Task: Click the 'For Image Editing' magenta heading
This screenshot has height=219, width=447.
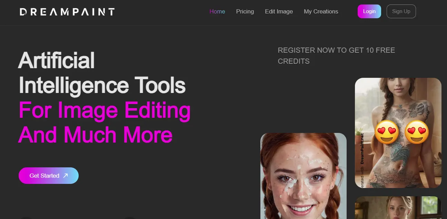Action: [105, 110]
